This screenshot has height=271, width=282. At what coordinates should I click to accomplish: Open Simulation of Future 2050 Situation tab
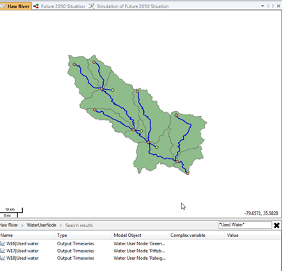coord(132,6)
